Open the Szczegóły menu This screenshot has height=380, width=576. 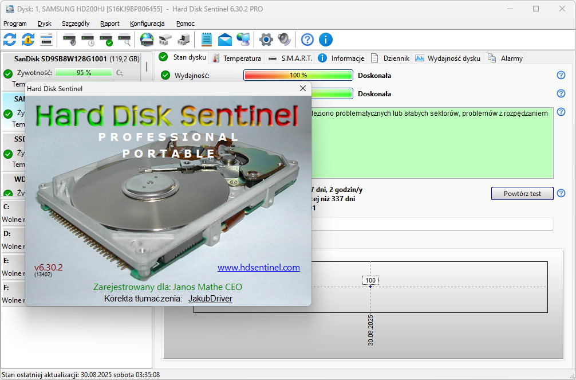(x=76, y=23)
